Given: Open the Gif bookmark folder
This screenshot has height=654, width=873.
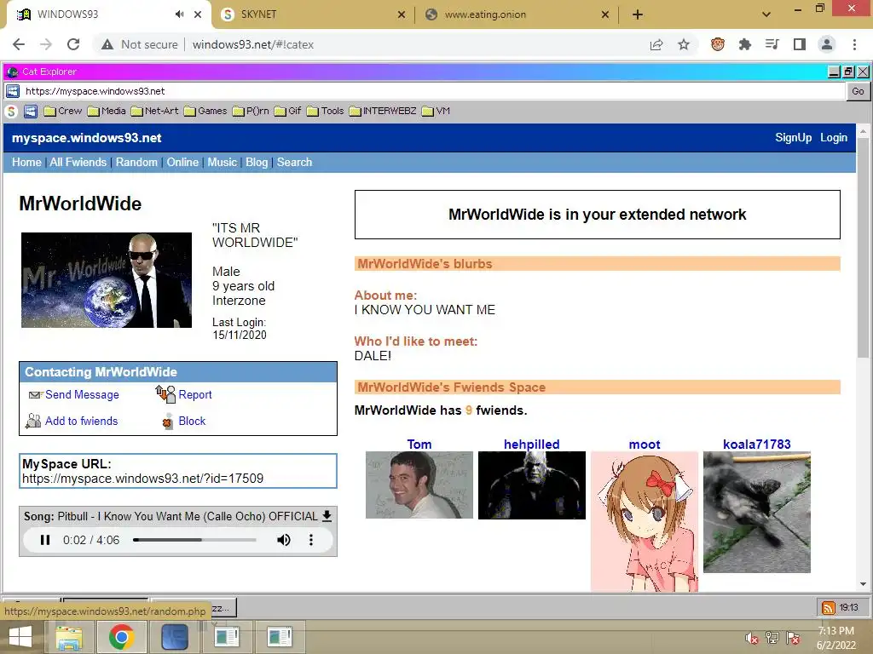Looking at the screenshot, I should tap(288, 112).
